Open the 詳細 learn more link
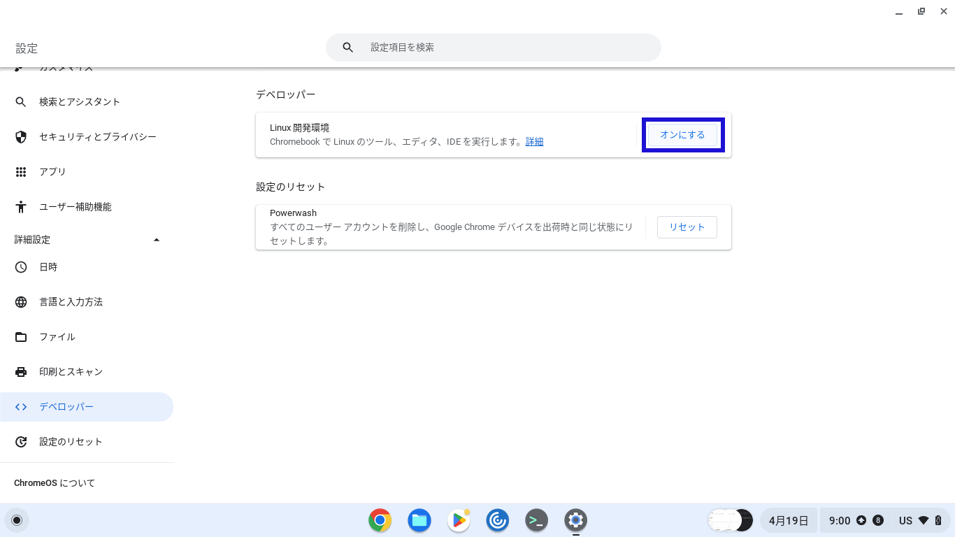The width and height of the screenshot is (955, 537). 534,142
